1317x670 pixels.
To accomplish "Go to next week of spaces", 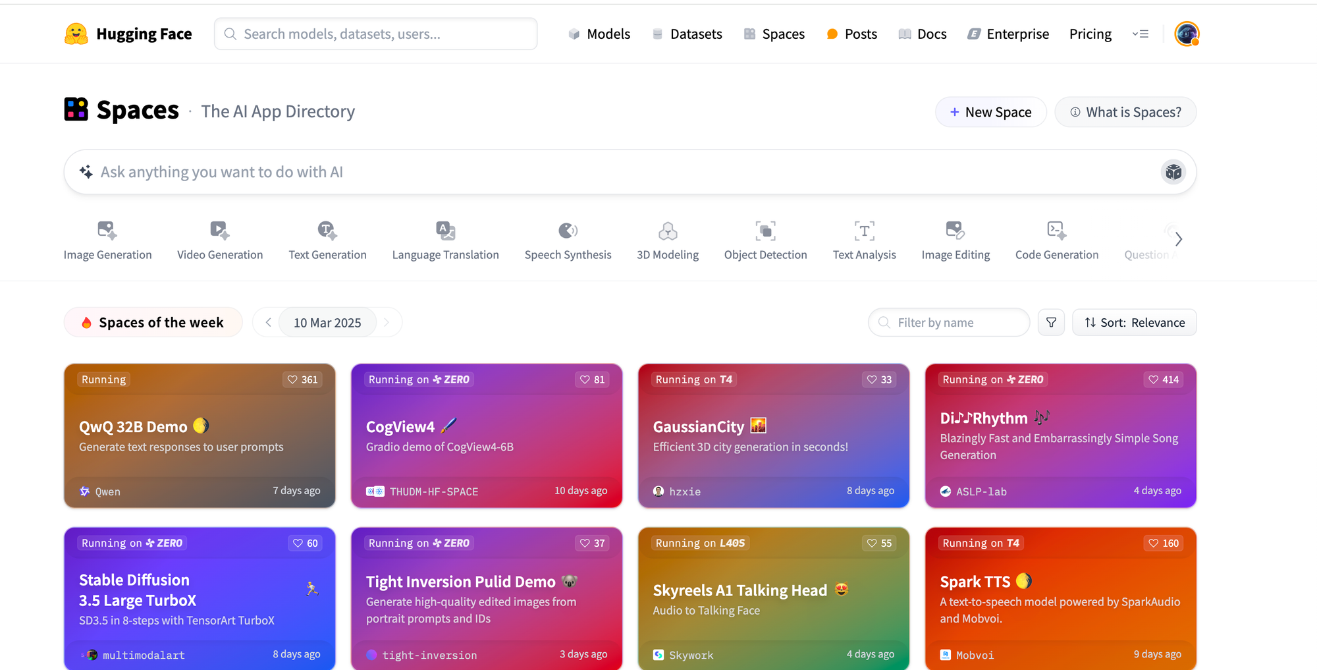I will pyautogui.click(x=387, y=322).
